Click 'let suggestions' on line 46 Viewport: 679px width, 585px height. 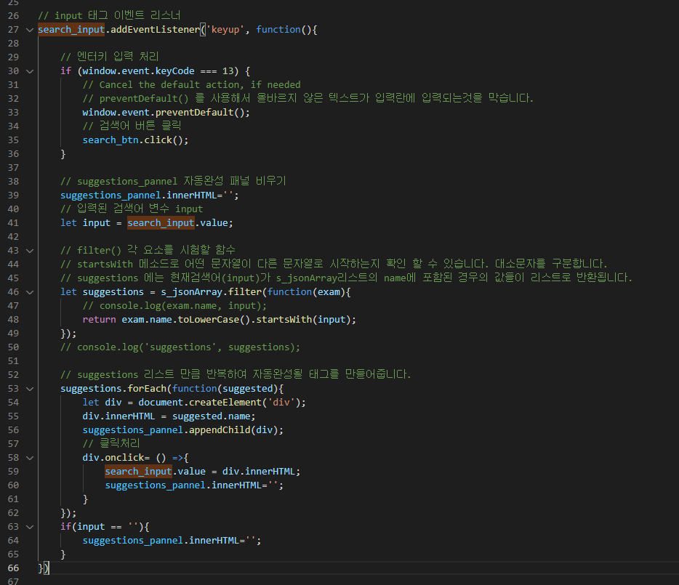pyautogui.click(x=103, y=292)
